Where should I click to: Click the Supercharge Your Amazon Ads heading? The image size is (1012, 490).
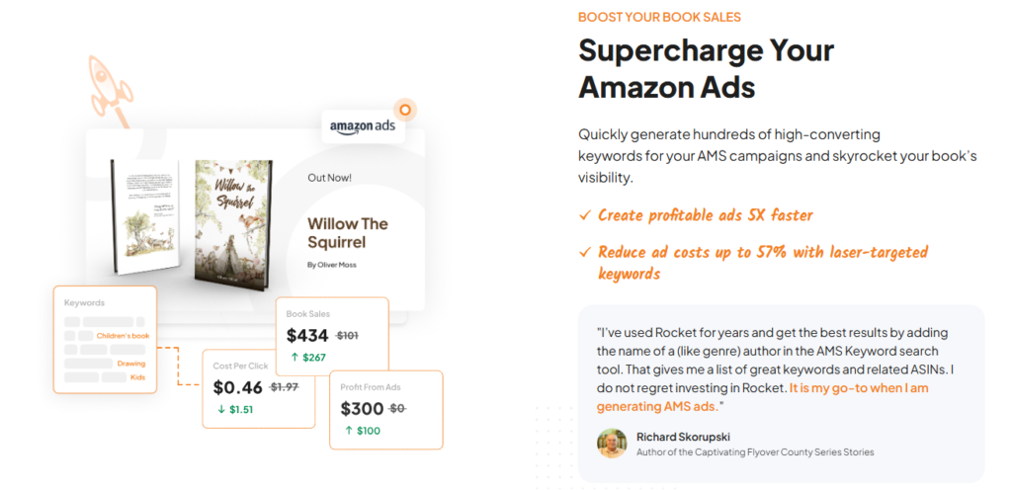coord(706,68)
